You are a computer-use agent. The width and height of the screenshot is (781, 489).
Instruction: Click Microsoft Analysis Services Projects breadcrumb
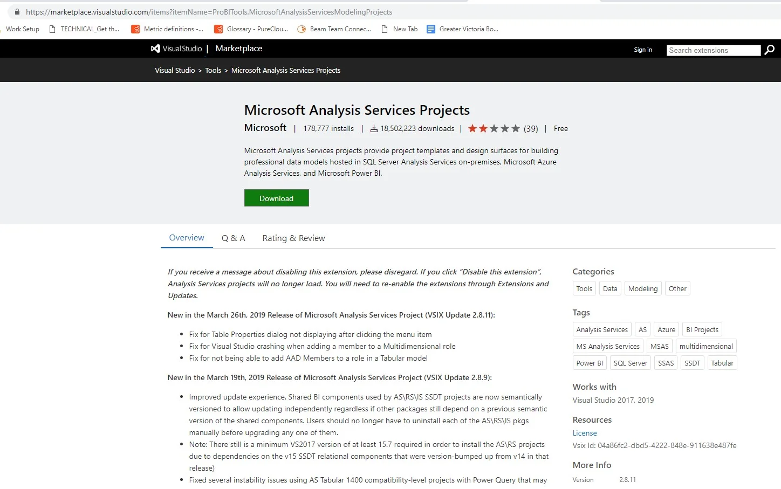(286, 70)
